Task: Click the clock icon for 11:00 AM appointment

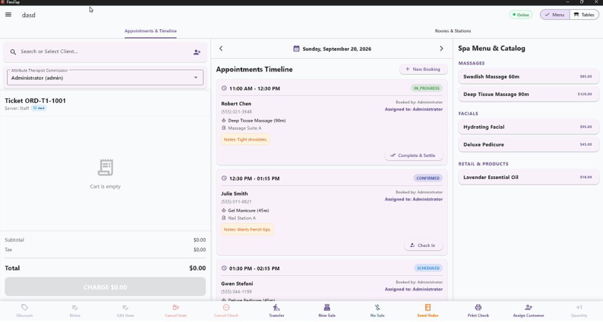Action: coord(224,89)
